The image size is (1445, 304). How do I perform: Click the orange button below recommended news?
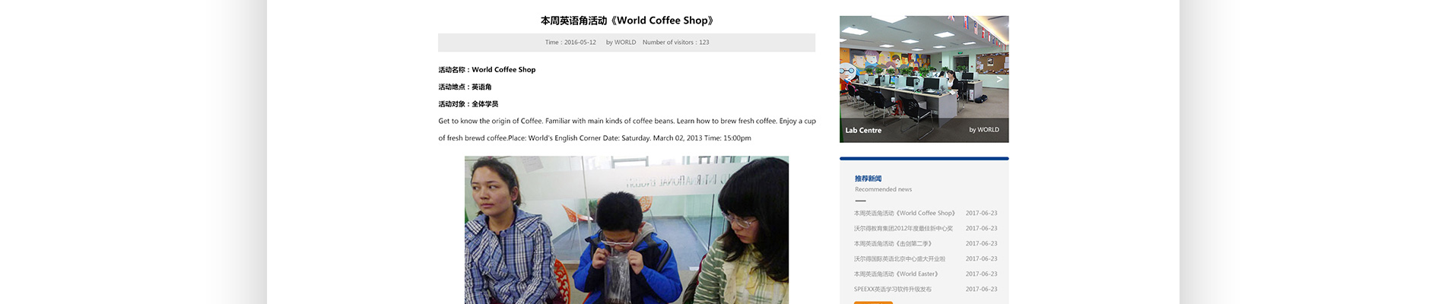pos(873,302)
